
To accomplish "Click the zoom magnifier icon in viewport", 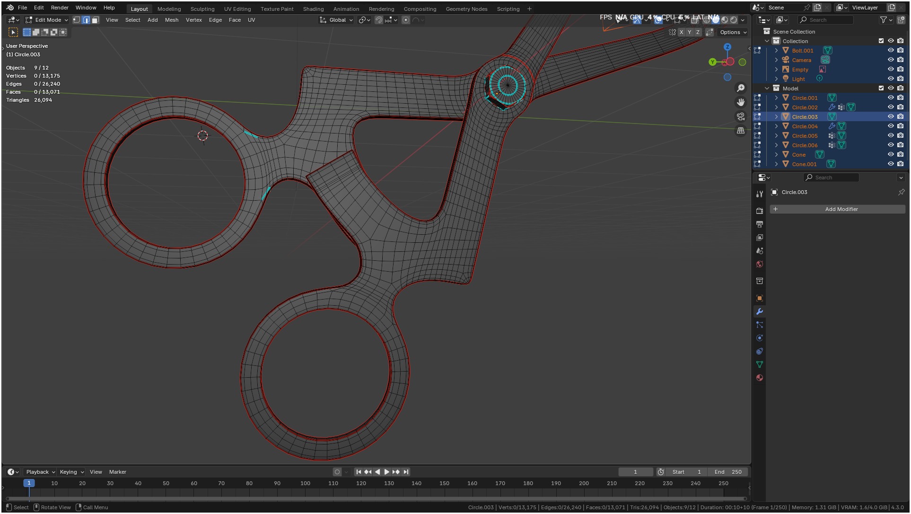I will pos(741,89).
